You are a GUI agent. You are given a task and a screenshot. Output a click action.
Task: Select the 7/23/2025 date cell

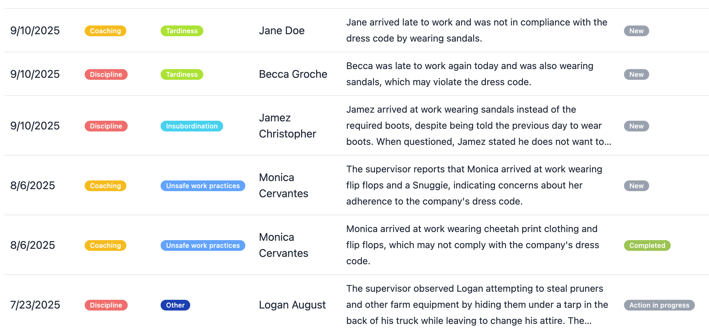click(35, 305)
